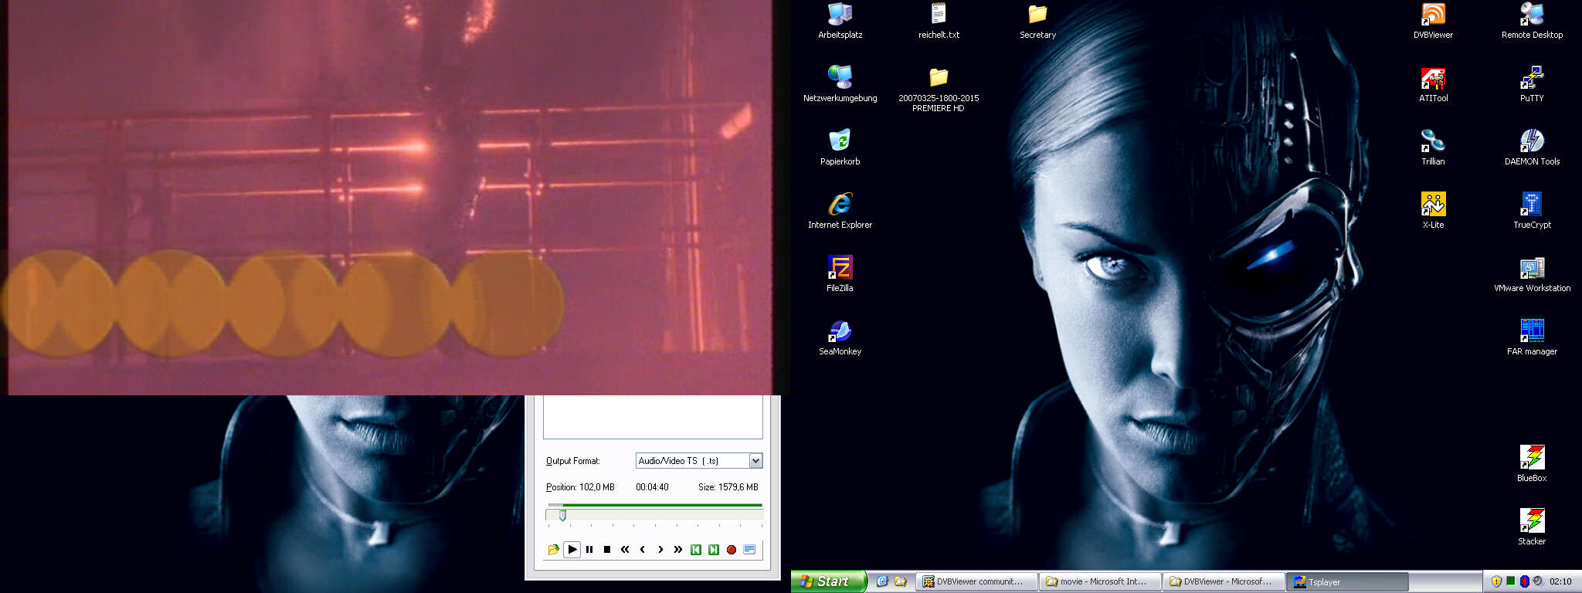1582x593 pixels.
Task: Stop playback with the square button
Action: click(607, 550)
